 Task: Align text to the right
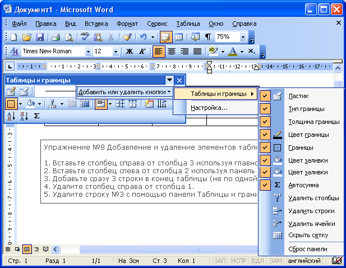[184, 52]
